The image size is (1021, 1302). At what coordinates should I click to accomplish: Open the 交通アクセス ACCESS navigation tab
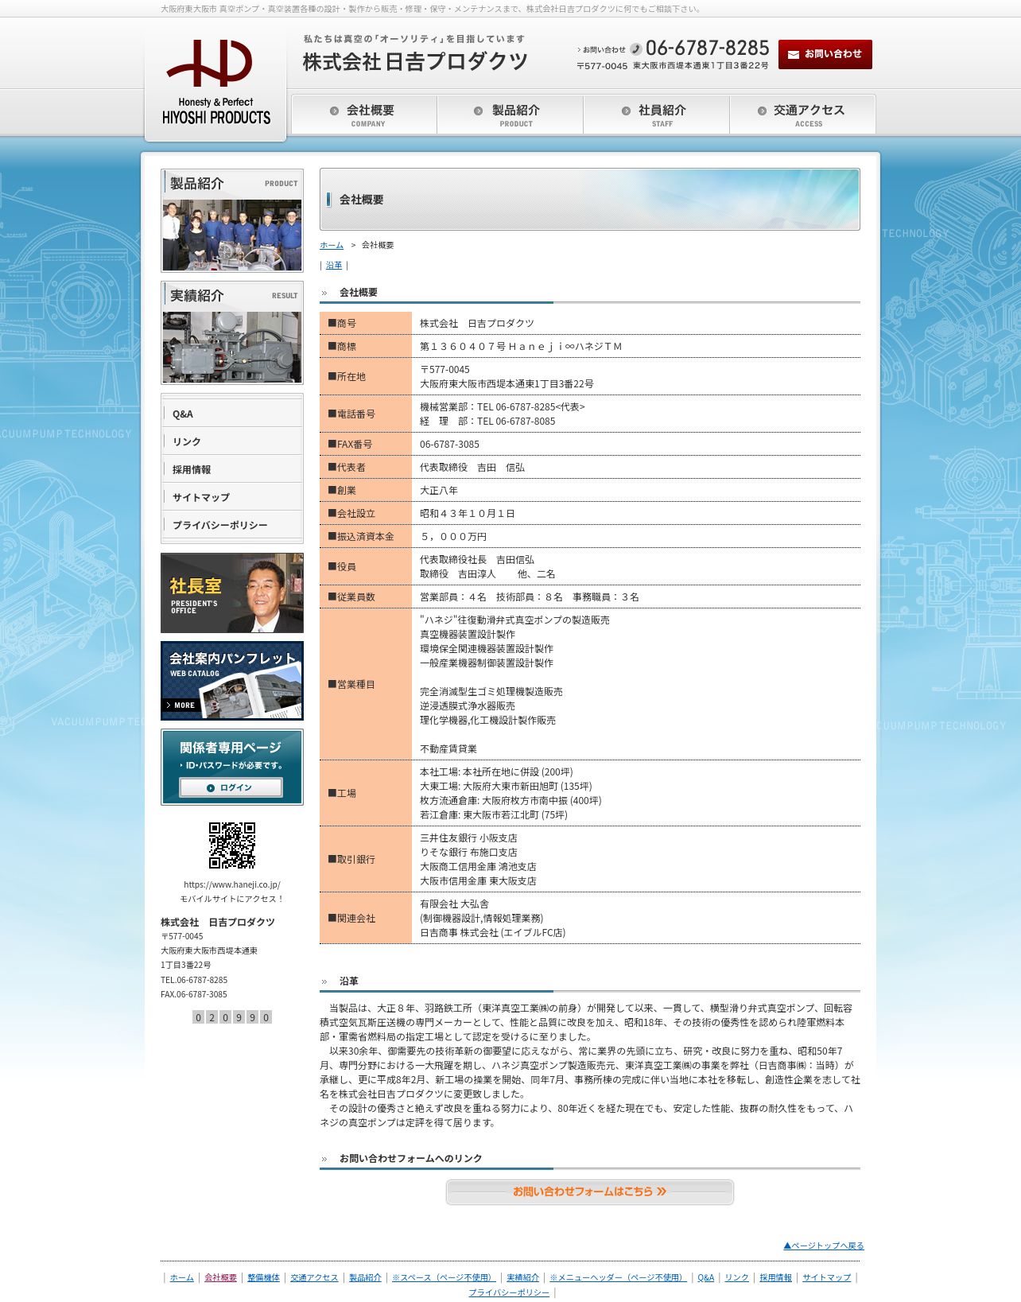(x=802, y=115)
